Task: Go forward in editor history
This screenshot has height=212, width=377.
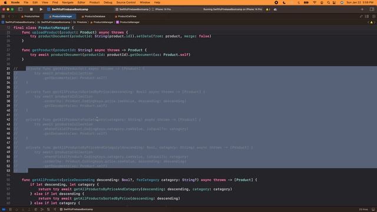Action: (x=14, y=16)
